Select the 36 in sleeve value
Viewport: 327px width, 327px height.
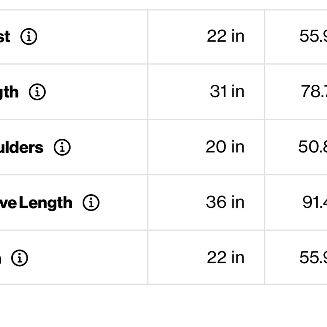point(225,202)
